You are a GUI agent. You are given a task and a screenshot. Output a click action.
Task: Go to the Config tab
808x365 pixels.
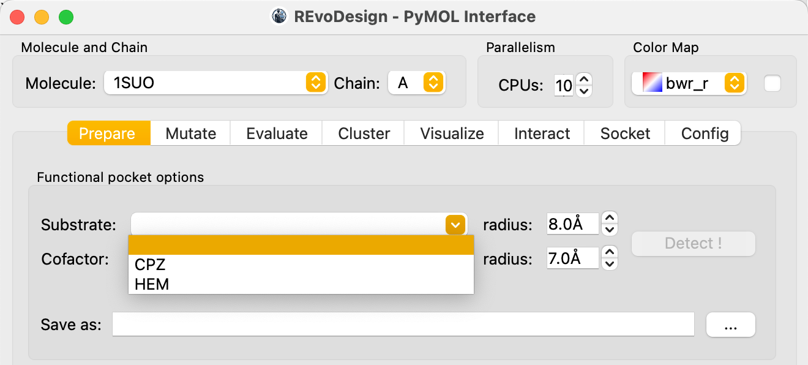[705, 134]
